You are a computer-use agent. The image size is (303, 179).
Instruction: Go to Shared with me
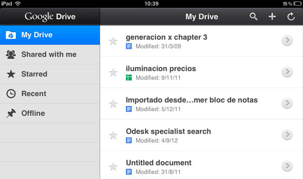[x=50, y=55]
